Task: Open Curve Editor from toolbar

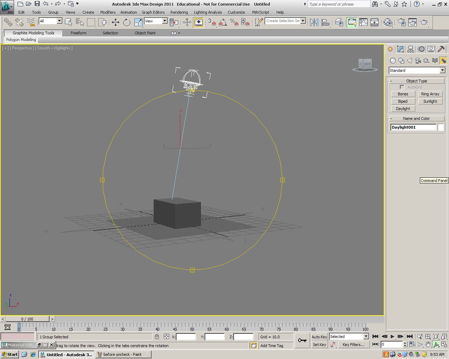Action: click(x=363, y=22)
